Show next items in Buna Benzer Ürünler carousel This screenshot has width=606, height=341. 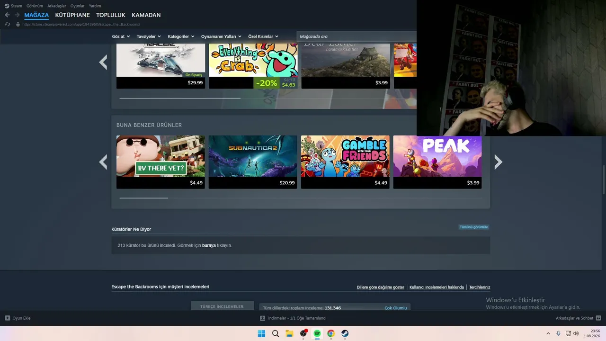pos(498,162)
